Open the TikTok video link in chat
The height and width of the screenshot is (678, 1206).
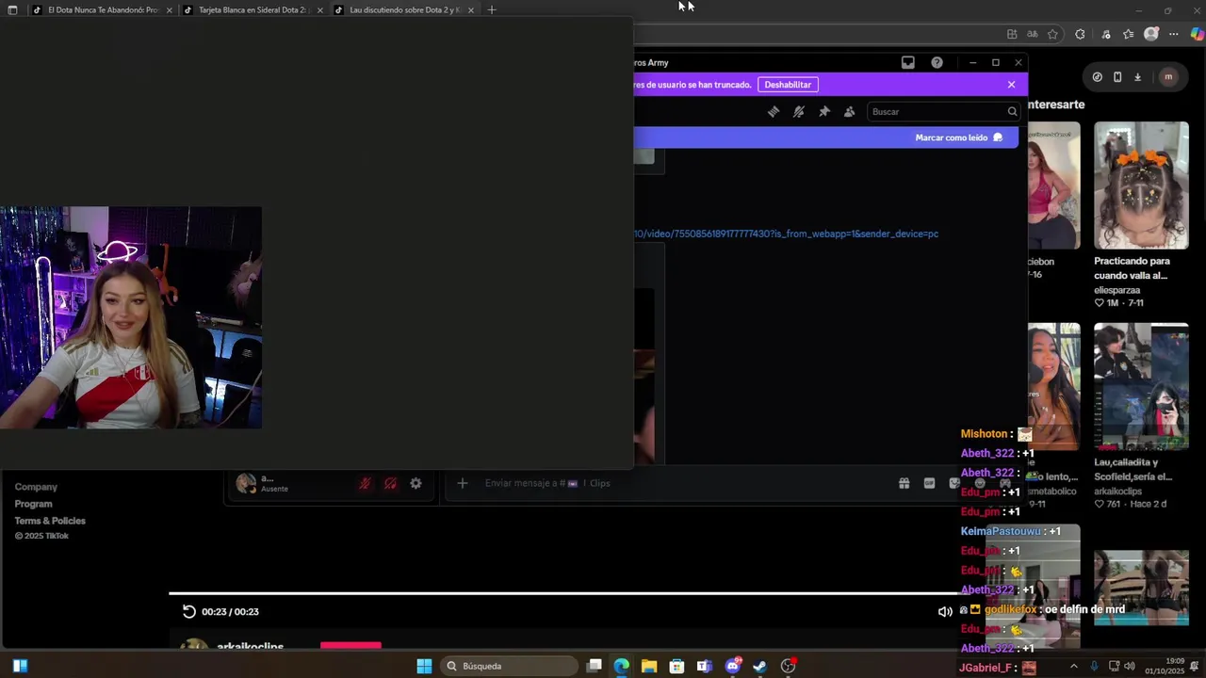786,234
